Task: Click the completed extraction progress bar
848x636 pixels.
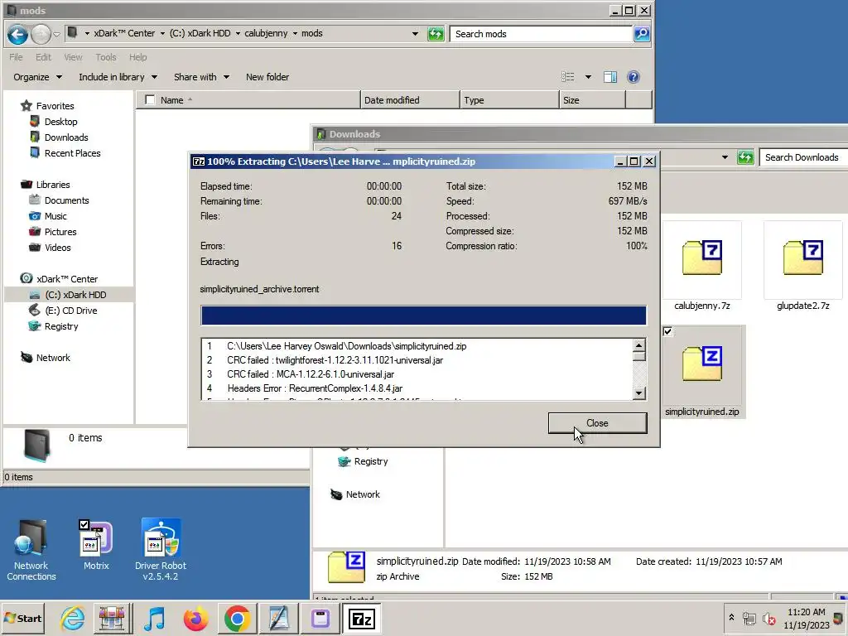Action: (423, 316)
